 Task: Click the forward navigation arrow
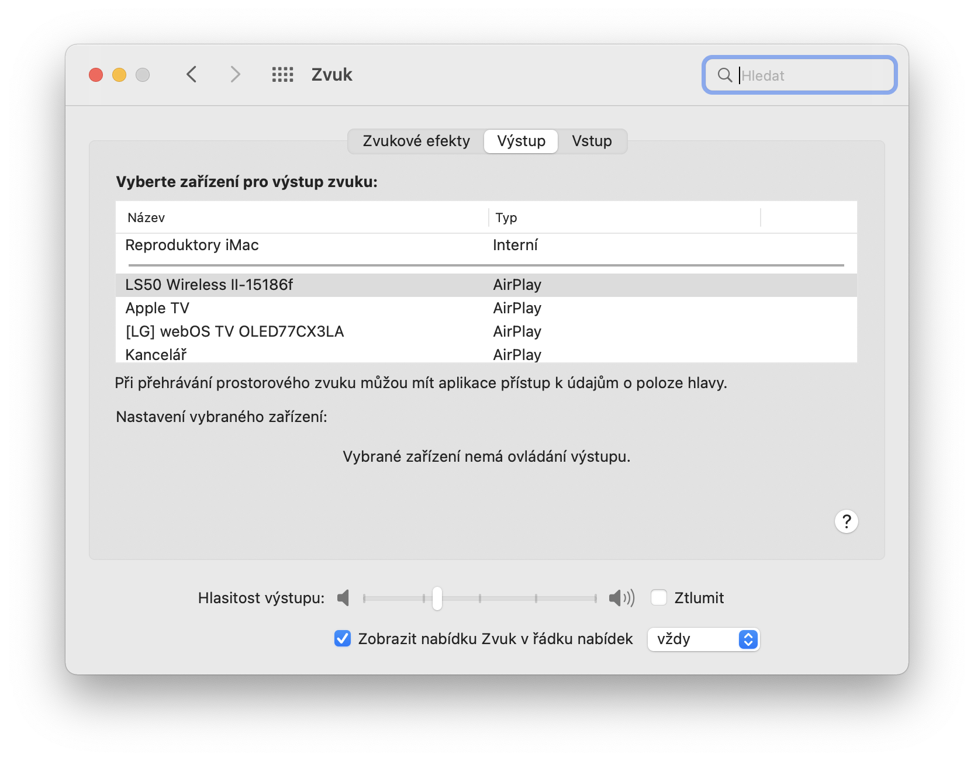click(234, 74)
